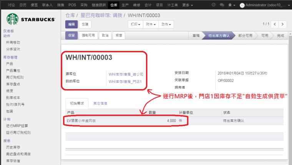292x165 pixels.
Task: Open the Administrator user menu
Action: pyautogui.click(x=265, y=5)
